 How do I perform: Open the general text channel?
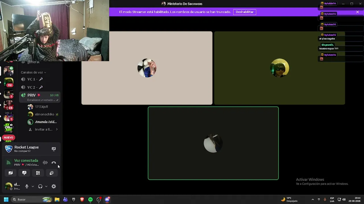33,62
